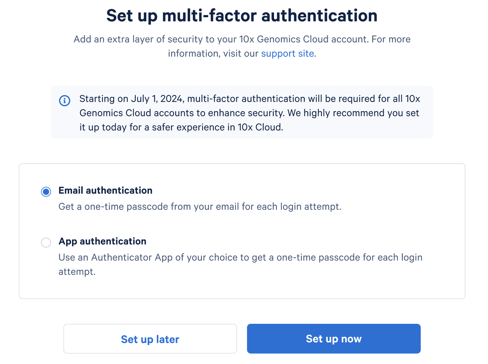Click "We highly recommend you set" in the notice
Screen dimensions: 488x364
353,113
